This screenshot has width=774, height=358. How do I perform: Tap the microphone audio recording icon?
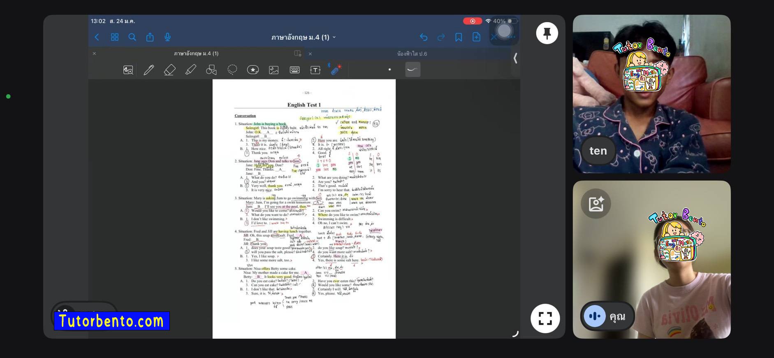tap(167, 37)
